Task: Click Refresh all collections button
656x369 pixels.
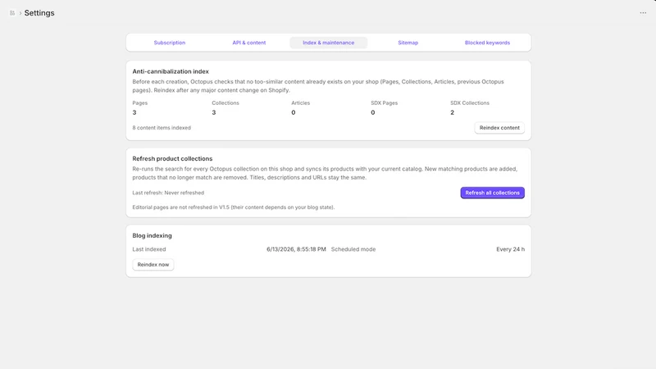Action: point(493,193)
